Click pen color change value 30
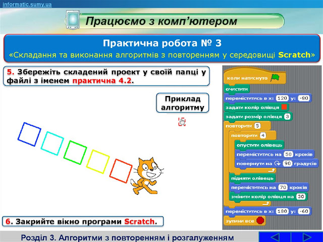 [x=301, y=197]
